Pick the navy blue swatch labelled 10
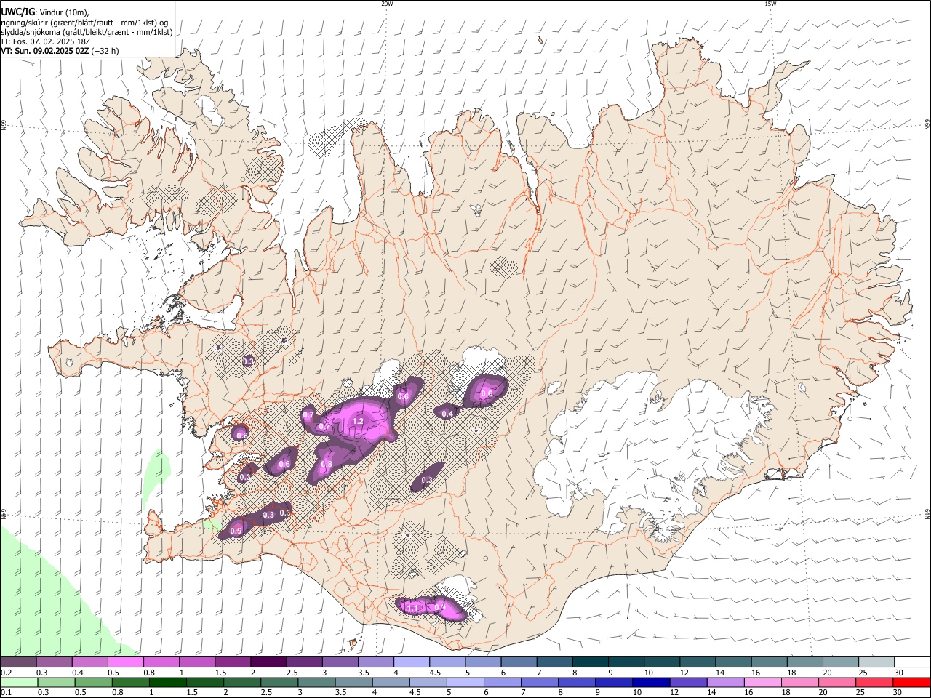 (x=650, y=683)
